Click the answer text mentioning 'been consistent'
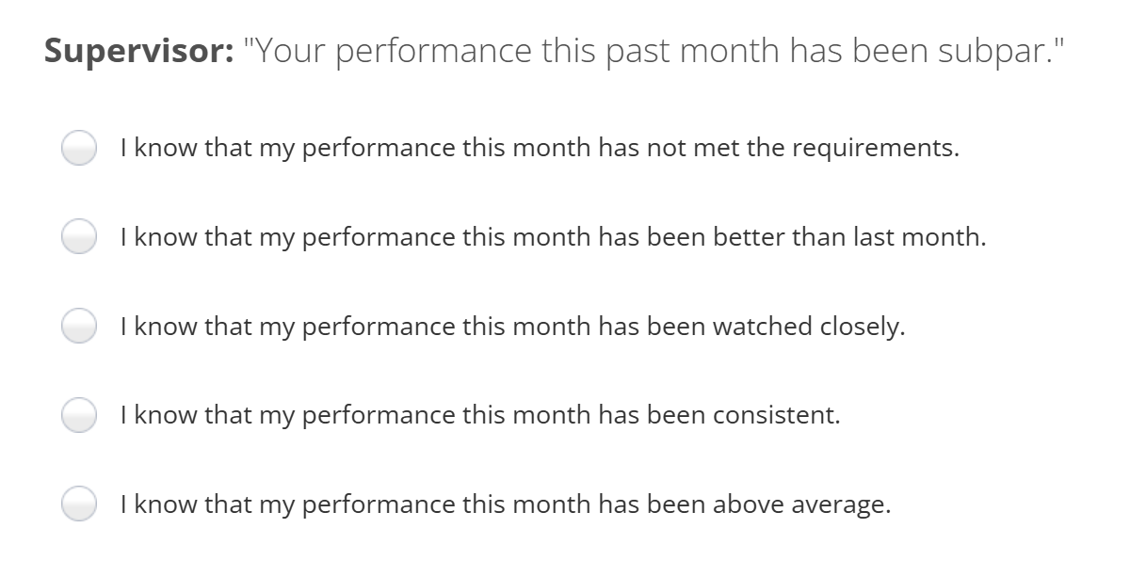Viewport: 1146px width, 576px height. [480, 414]
